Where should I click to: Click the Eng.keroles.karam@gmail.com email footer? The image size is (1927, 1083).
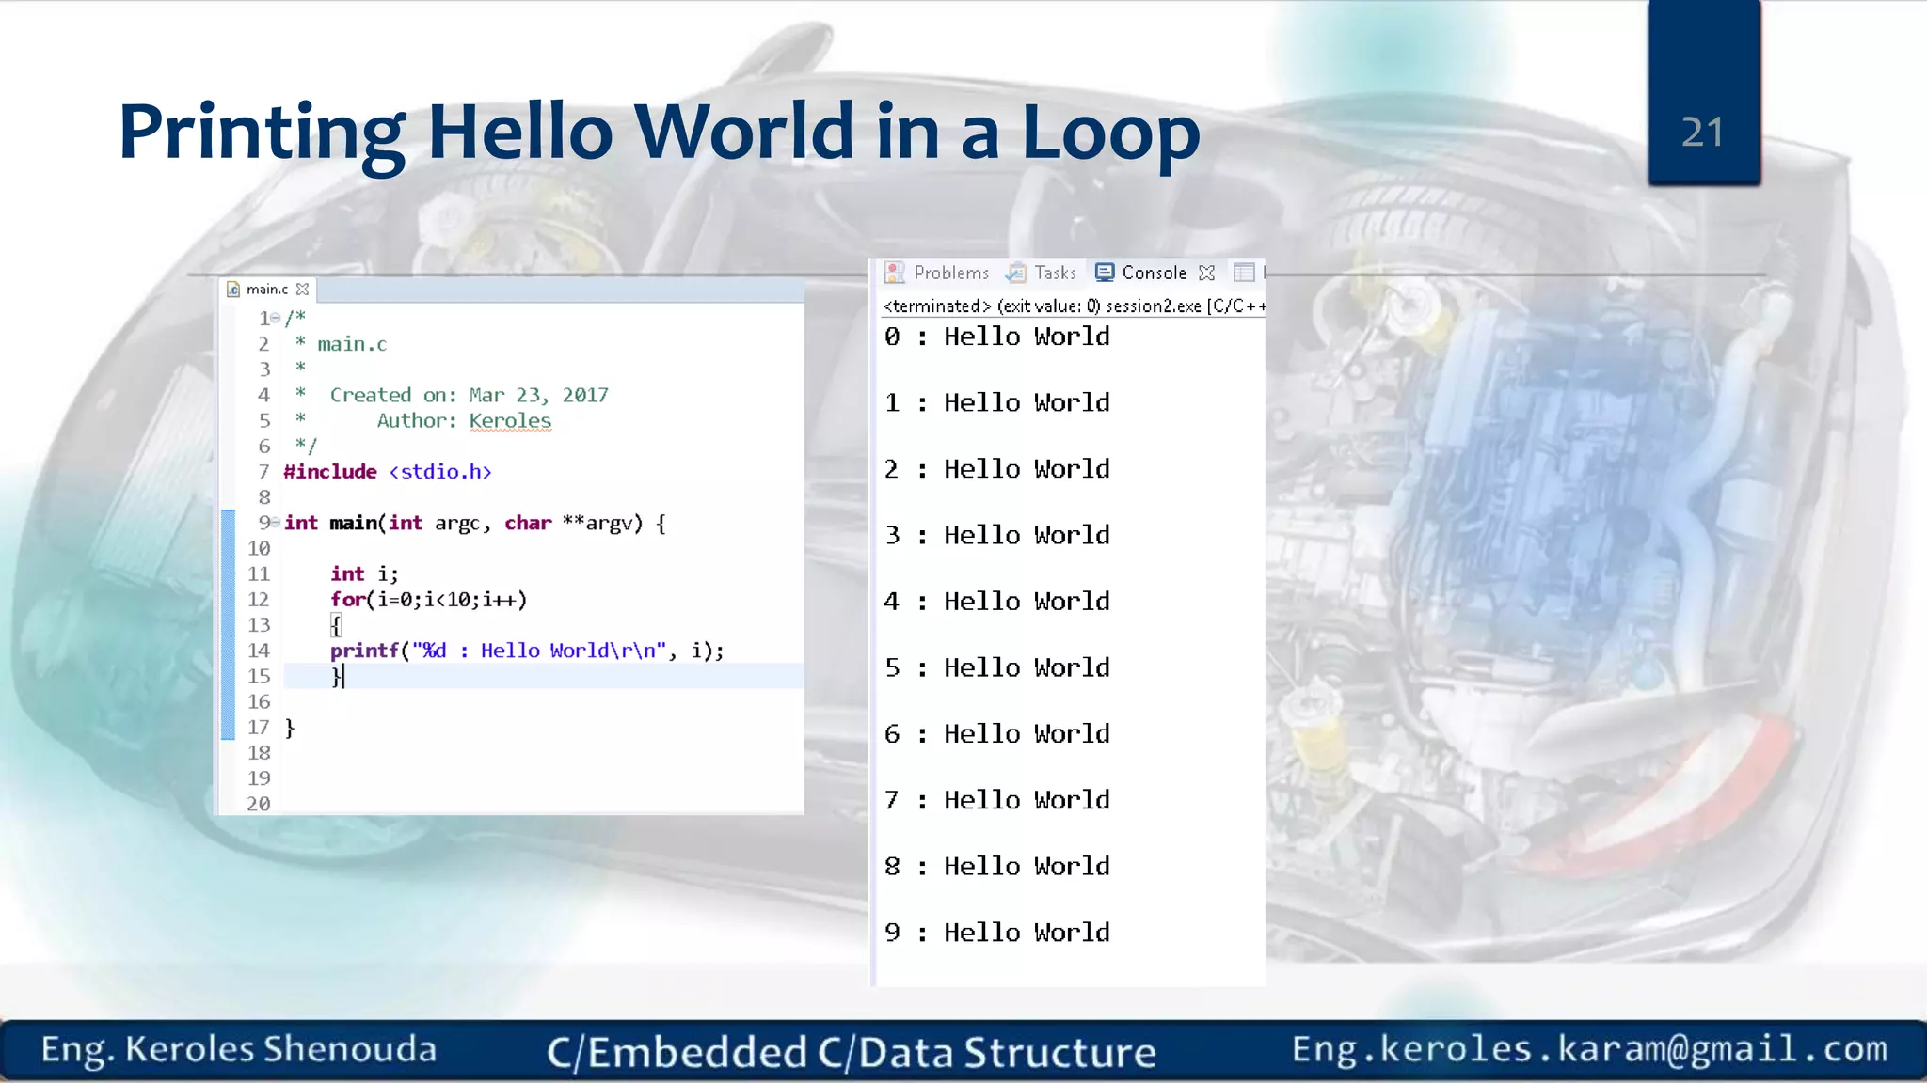pyautogui.click(x=1590, y=1049)
